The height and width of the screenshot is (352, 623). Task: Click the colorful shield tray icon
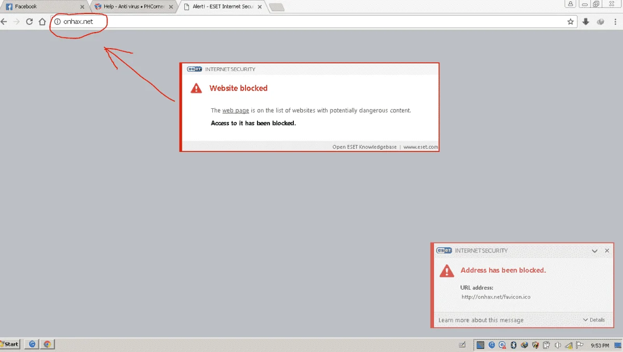(524, 345)
